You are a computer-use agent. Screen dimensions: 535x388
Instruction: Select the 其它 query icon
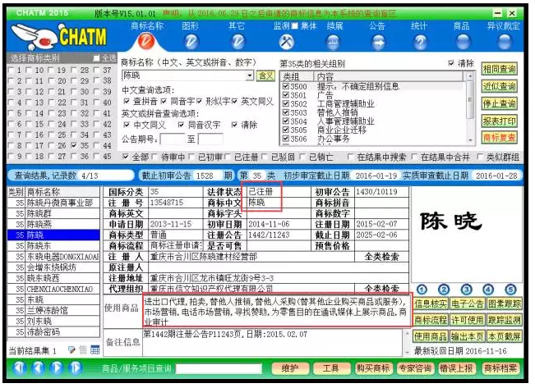pyautogui.click(x=238, y=42)
